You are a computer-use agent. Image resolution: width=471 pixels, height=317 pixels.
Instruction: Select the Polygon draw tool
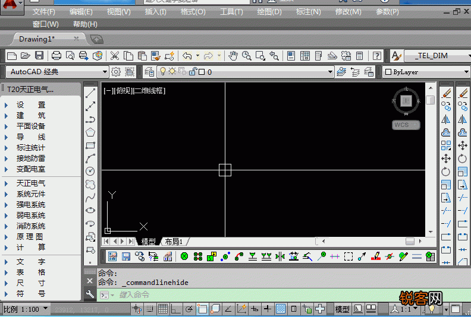(x=90, y=132)
